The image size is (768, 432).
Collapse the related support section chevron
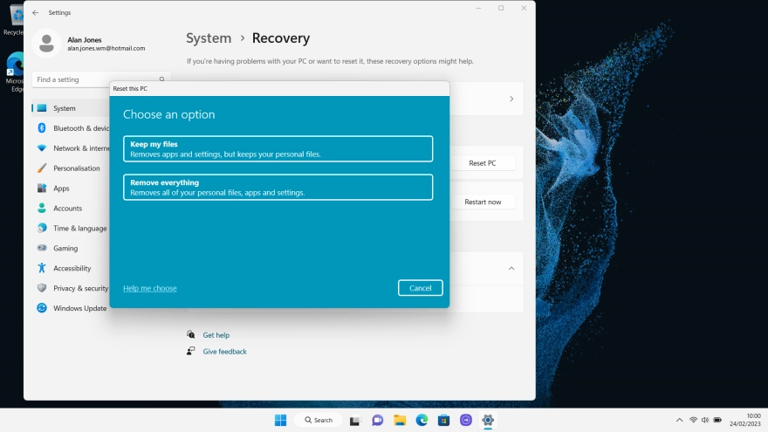(x=511, y=269)
